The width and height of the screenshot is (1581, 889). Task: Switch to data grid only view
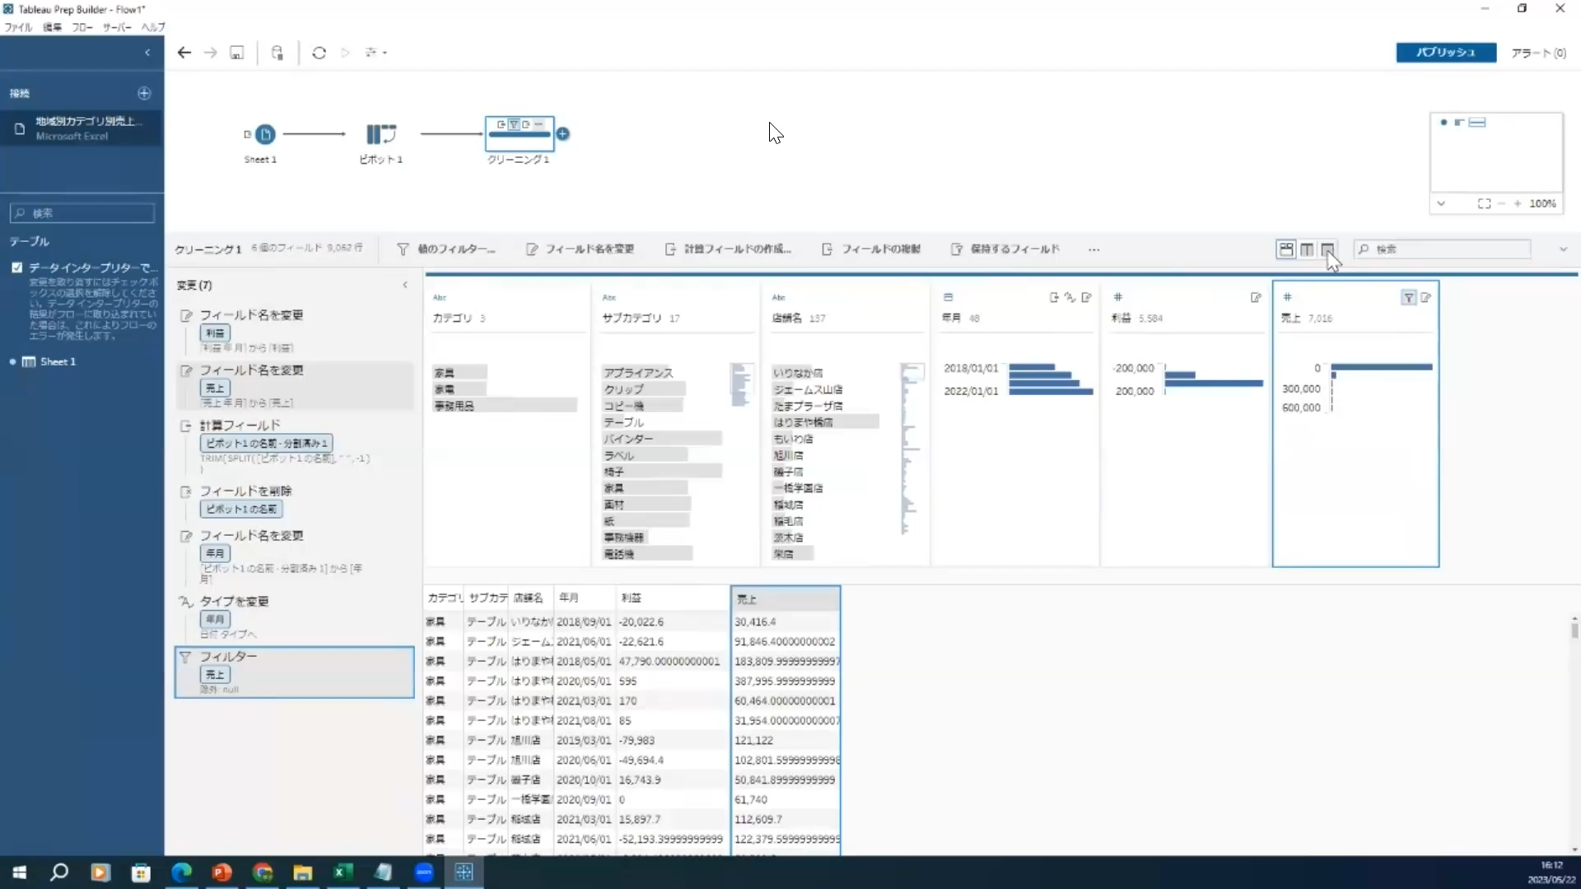(1327, 249)
